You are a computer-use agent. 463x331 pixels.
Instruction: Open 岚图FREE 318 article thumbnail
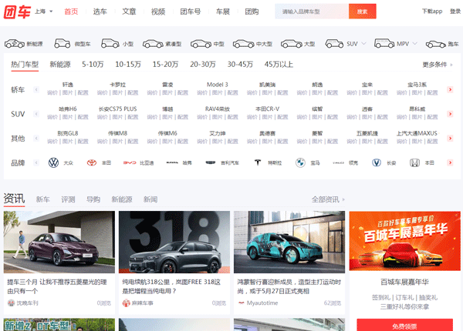174,242
